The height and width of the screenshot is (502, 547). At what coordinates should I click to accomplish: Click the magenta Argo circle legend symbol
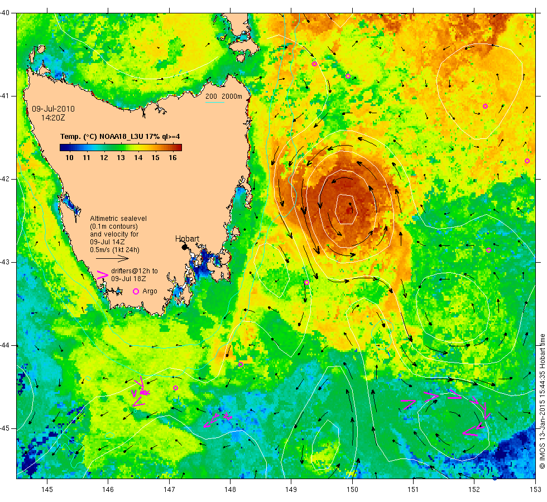coord(136,291)
